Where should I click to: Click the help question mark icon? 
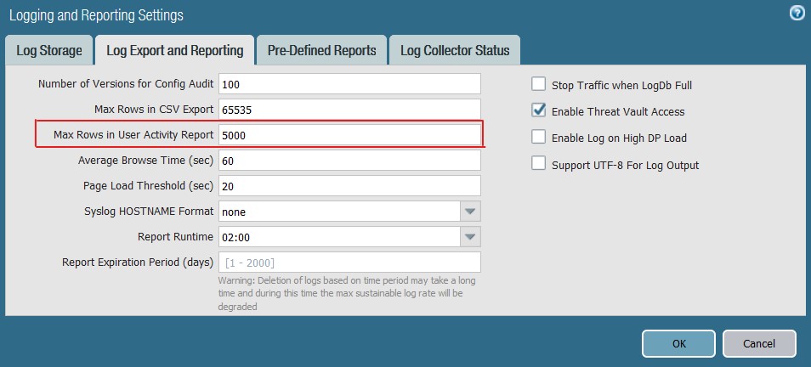tap(797, 13)
